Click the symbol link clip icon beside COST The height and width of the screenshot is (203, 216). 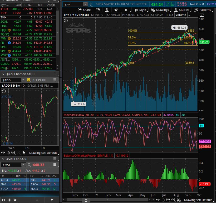pyautogui.click(x=29, y=165)
